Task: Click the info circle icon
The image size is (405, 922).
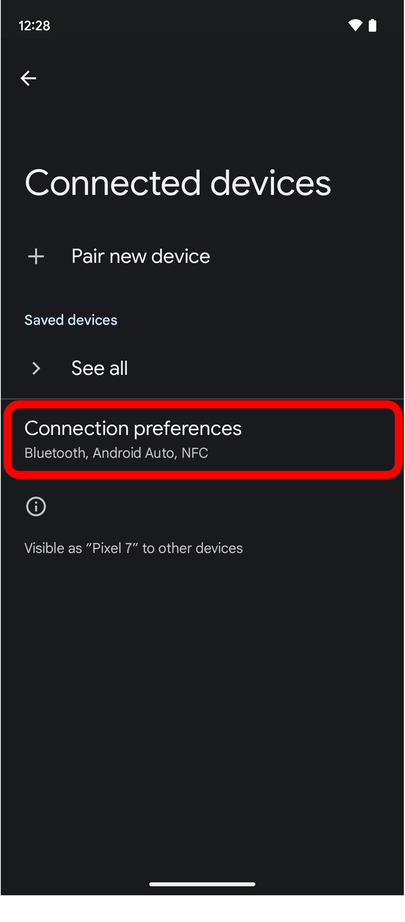Action: point(36,506)
